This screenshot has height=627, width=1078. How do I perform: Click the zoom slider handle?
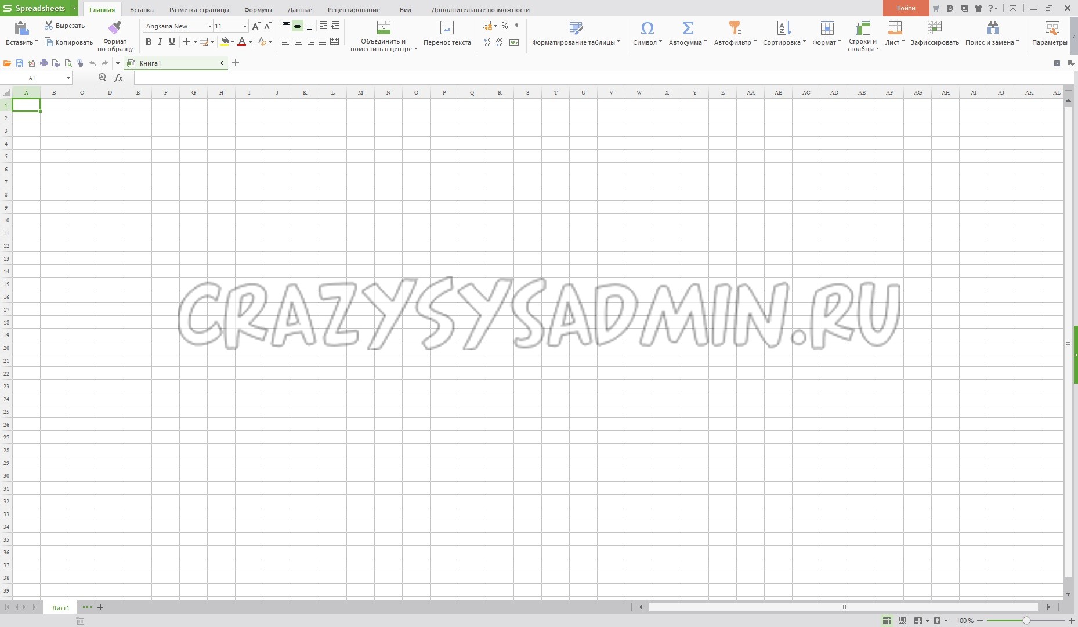click(x=1026, y=621)
